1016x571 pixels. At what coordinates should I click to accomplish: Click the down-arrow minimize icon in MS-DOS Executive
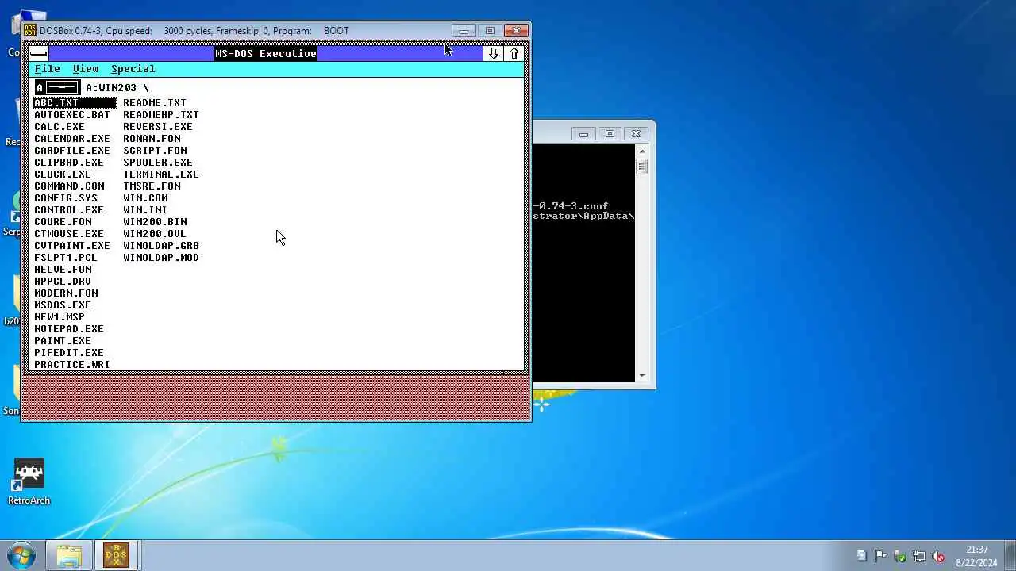493,53
